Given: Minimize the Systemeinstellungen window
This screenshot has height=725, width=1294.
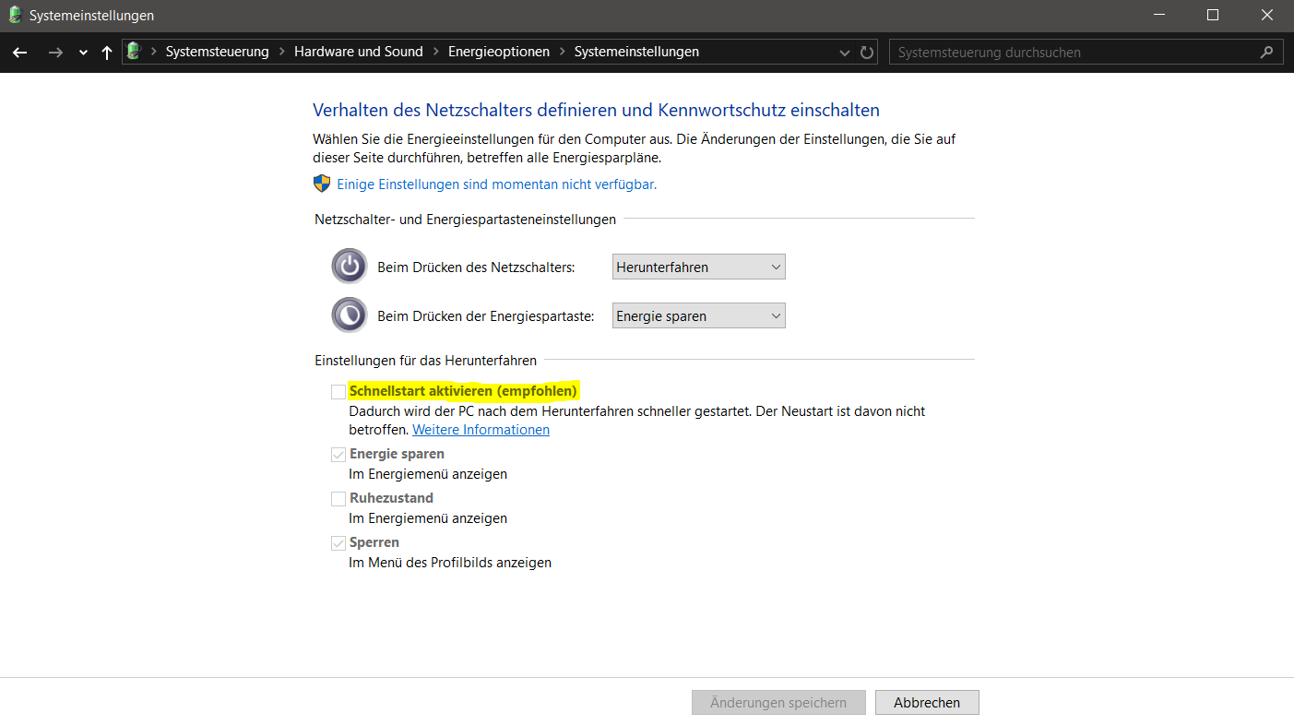Looking at the screenshot, I should pos(1161,15).
